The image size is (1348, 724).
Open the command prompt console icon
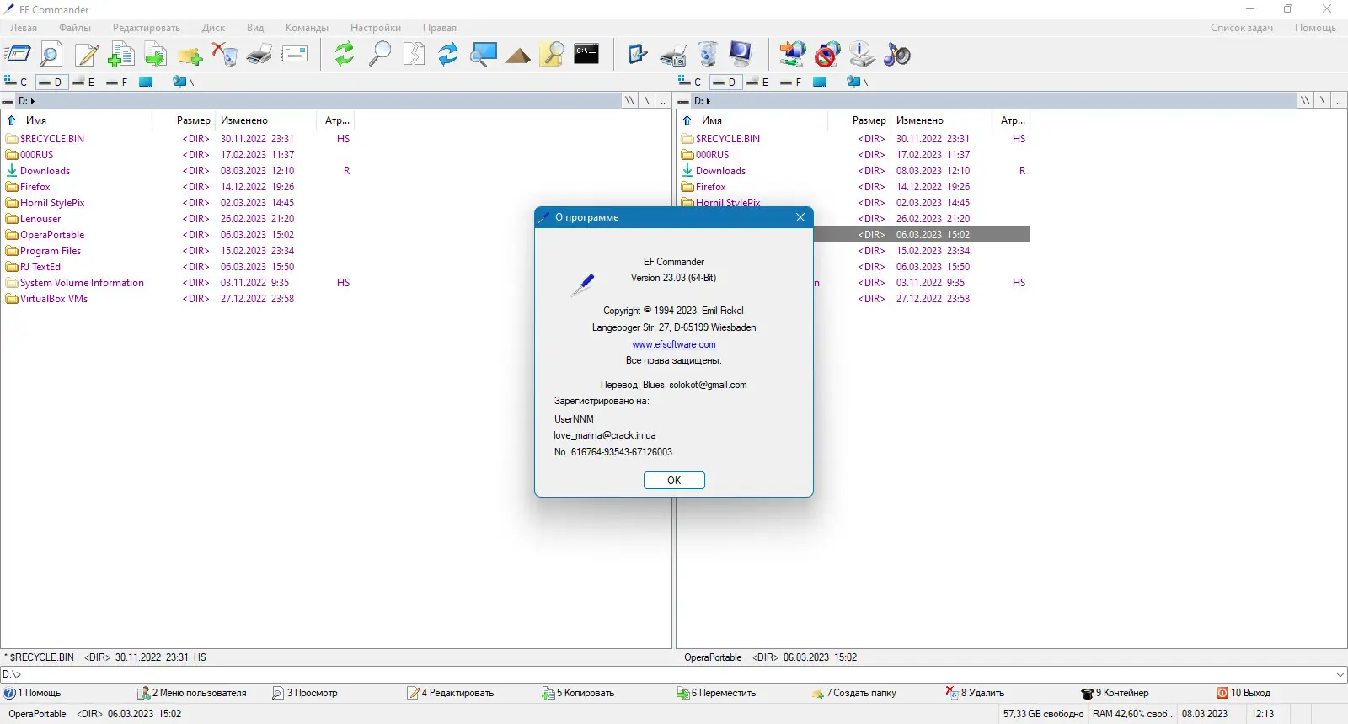tap(586, 55)
